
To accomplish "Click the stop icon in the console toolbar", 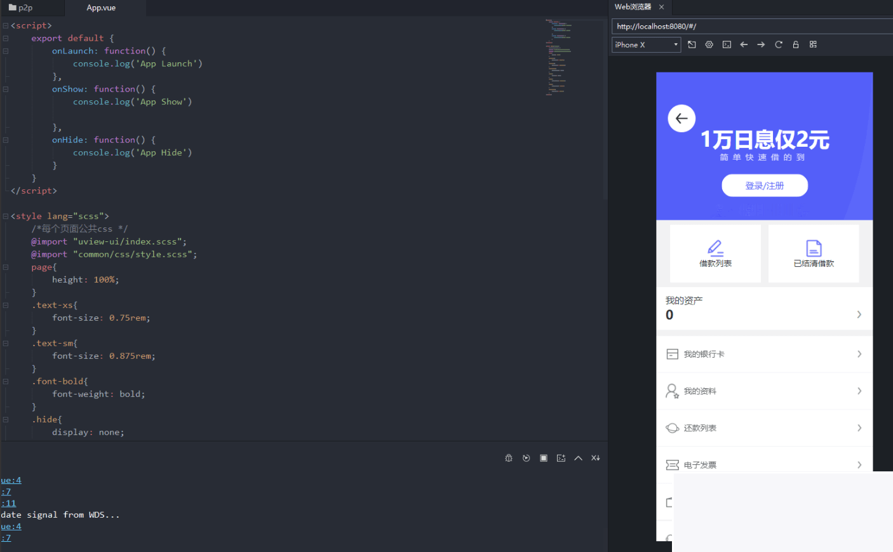I will (x=543, y=457).
